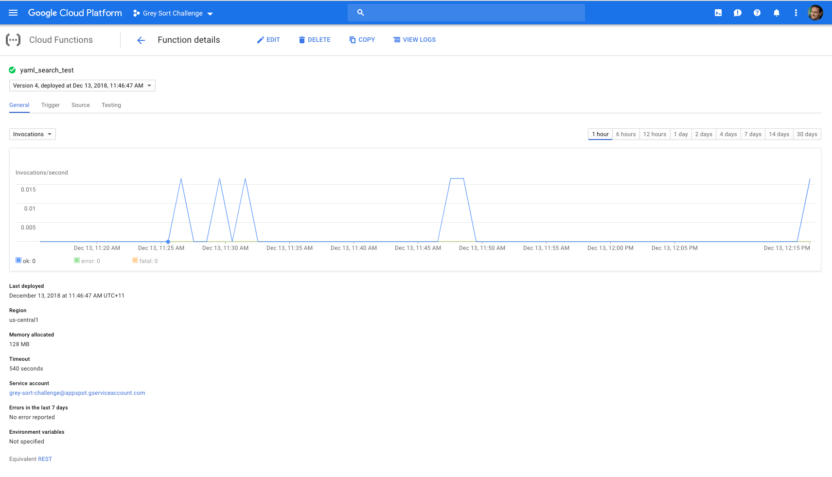Open the help icon
Viewport: 832px width, 477px height.
[x=757, y=13]
